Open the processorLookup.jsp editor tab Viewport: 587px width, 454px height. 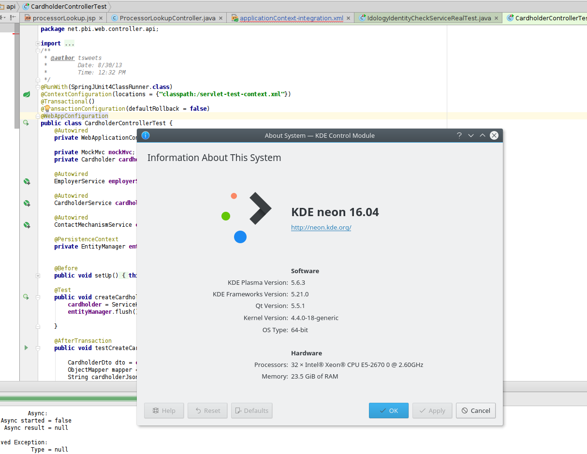64,18
